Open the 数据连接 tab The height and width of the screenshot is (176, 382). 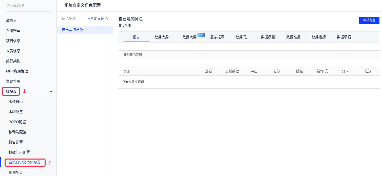pyautogui.click(x=318, y=37)
